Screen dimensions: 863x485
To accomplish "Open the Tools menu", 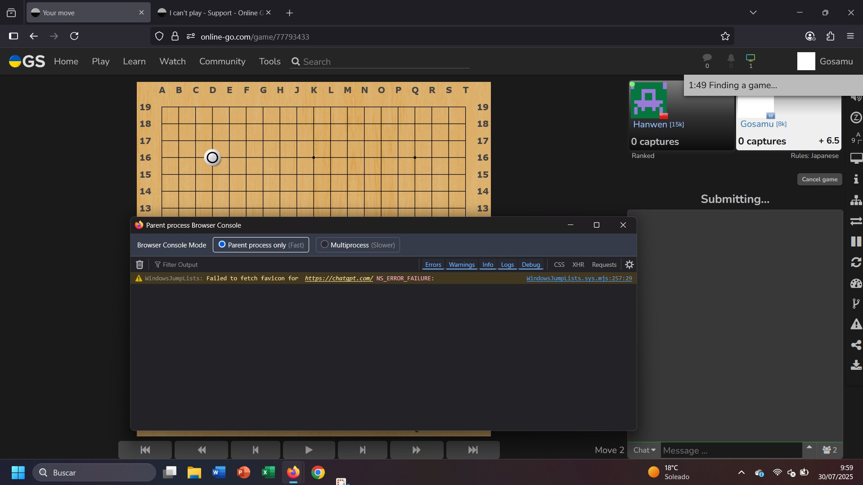I will [x=270, y=61].
